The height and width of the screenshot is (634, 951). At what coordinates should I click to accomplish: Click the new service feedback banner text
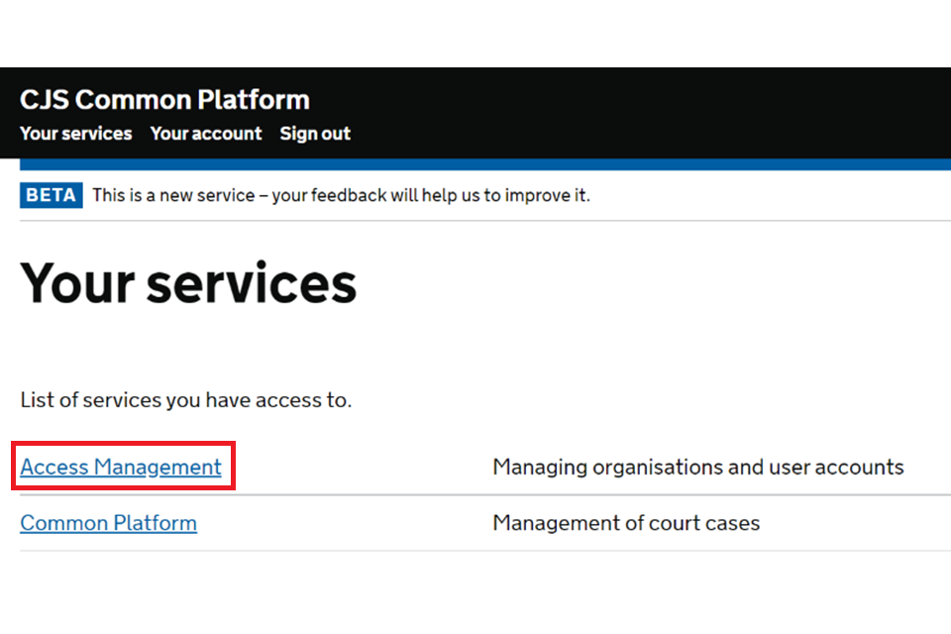tap(341, 195)
